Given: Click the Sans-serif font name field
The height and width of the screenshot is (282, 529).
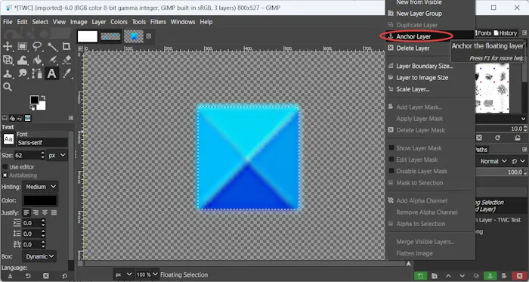Looking at the screenshot, I should 42,143.
